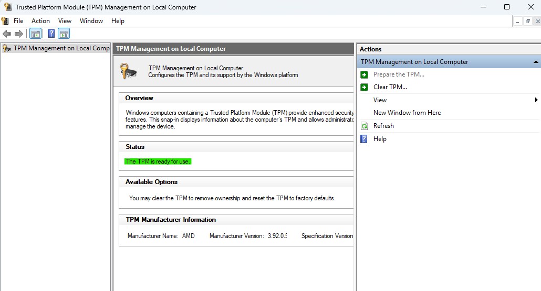Screen dimensions: 541x291
Task: Click 'Configures the TPM and its support' subtitle
Action: click(x=223, y=75)
